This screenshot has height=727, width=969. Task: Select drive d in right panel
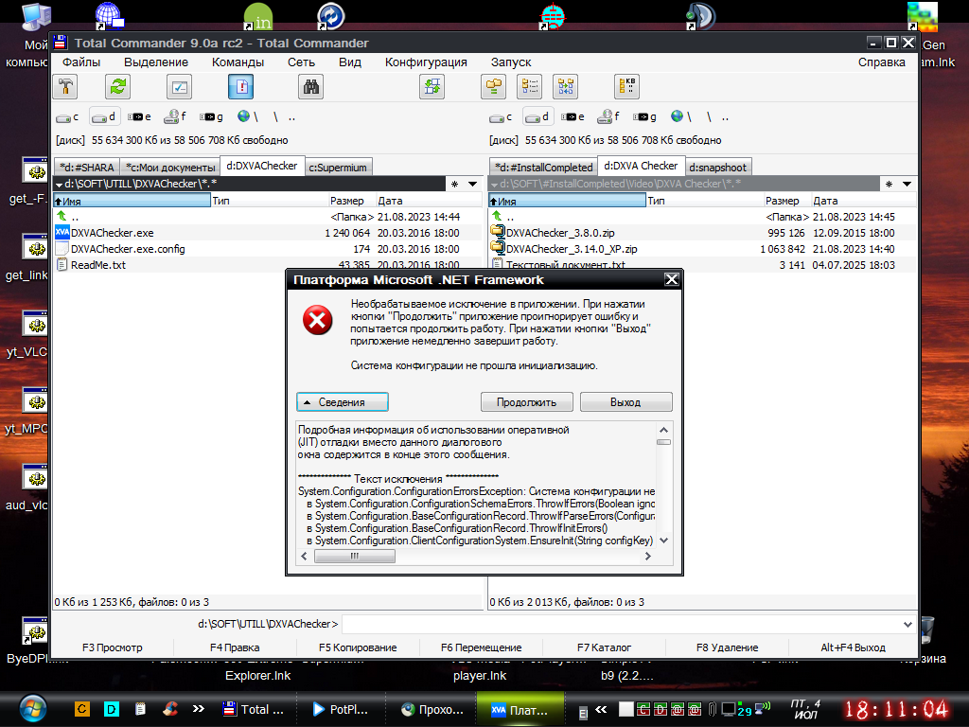pyautogui.click(x=537, y=116)
